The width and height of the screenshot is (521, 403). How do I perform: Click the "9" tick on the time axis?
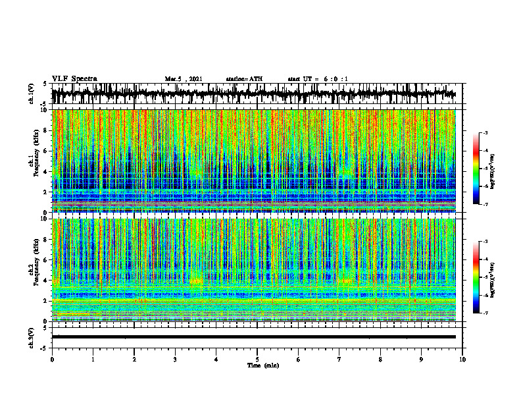pos(421,360)
